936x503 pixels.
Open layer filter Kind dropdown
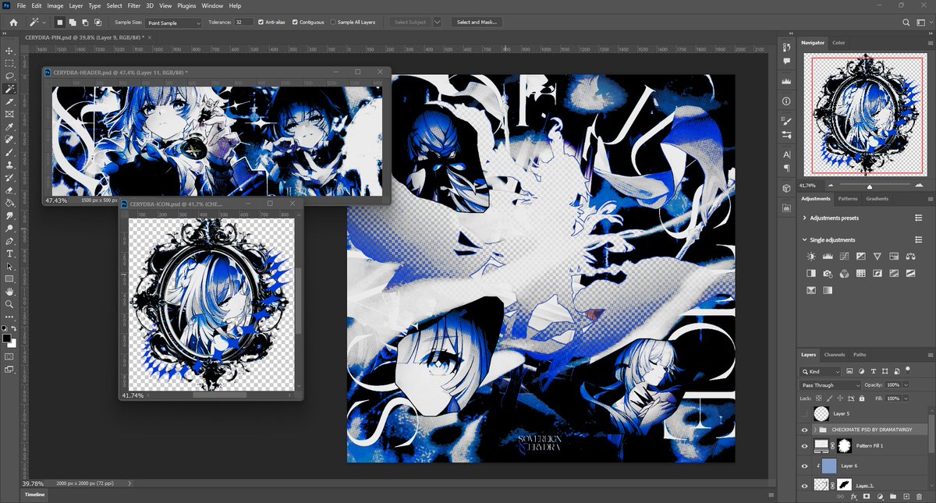[x=821, y=372]
